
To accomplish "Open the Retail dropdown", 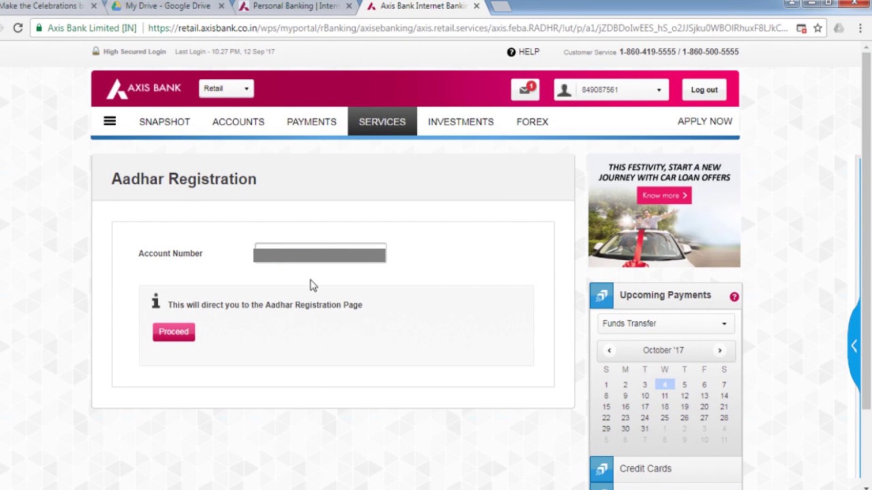I will (226, 88).
